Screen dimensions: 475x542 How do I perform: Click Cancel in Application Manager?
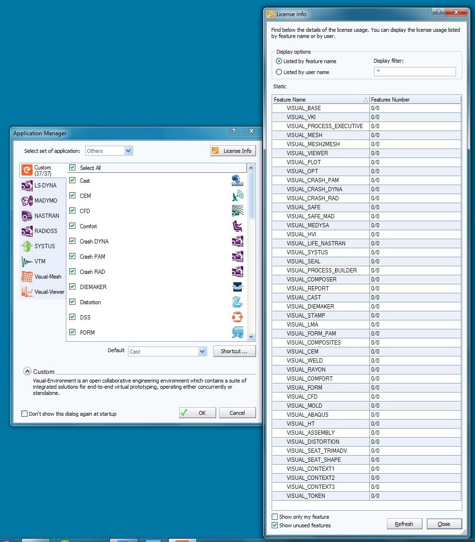237,413
